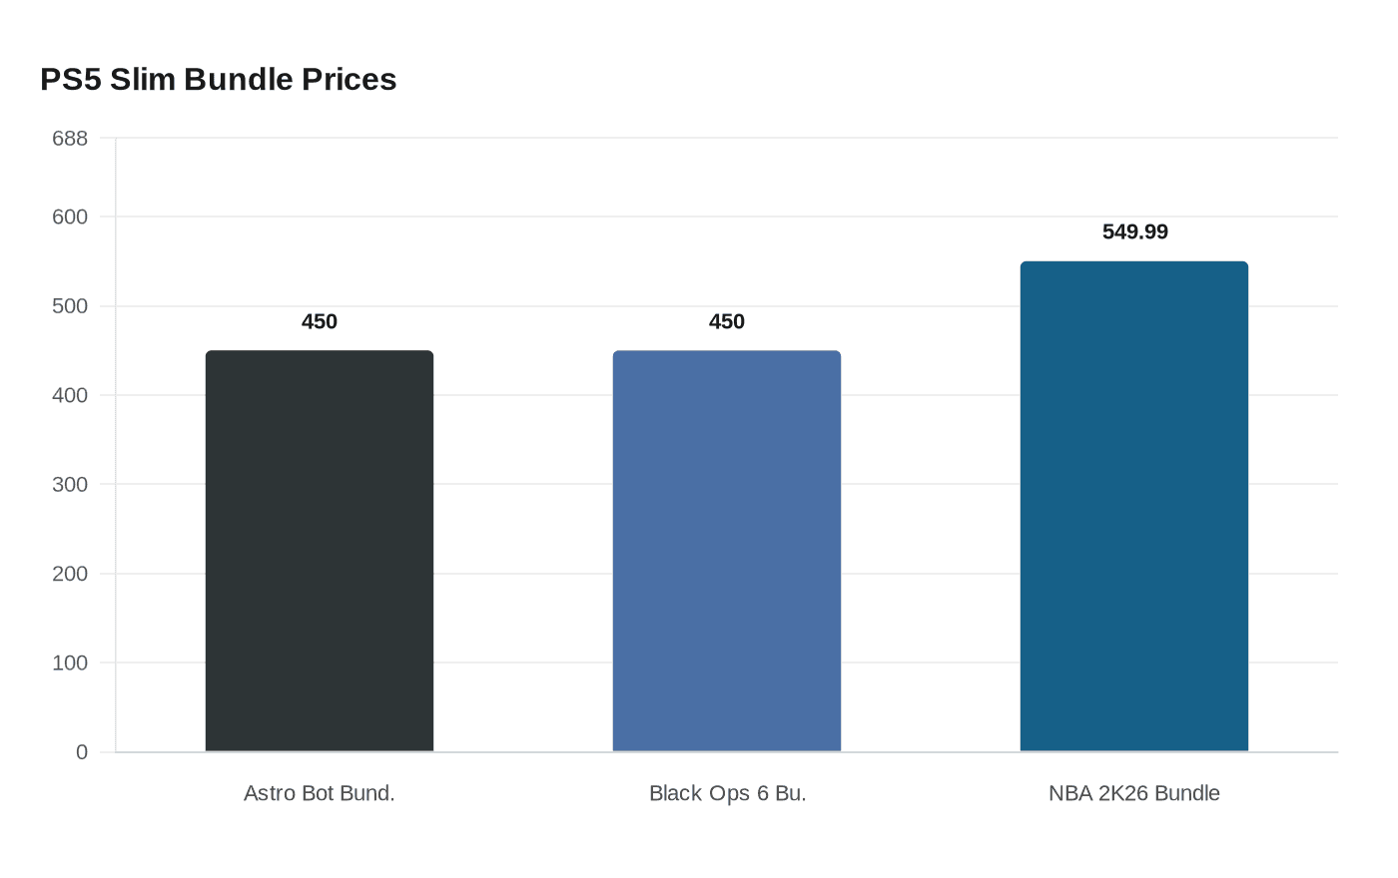Viewport: 1398px width, 878px height.
Task: Select the 300 y-axis tick label
Action: click(70, 484)
